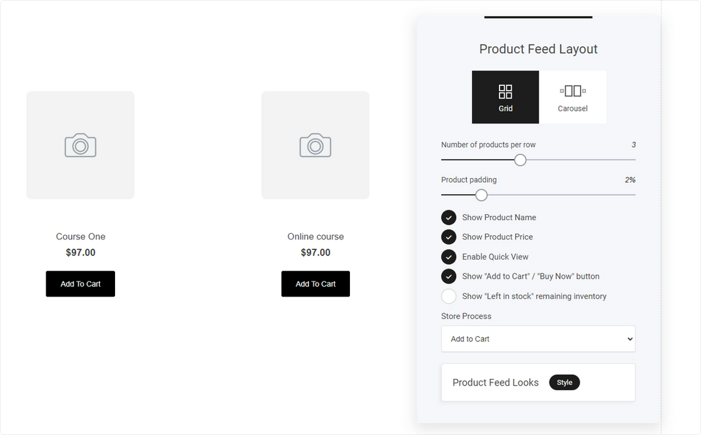Switch to Carousel layout icon

573,91
